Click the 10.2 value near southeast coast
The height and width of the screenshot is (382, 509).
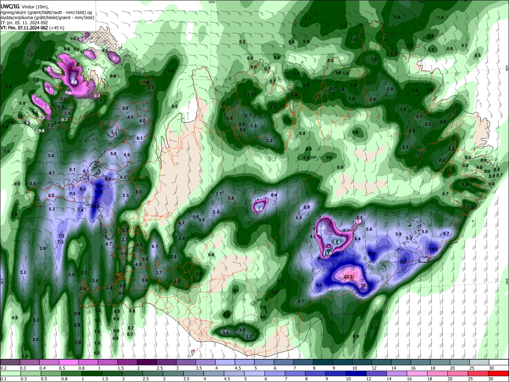[433, 249]
